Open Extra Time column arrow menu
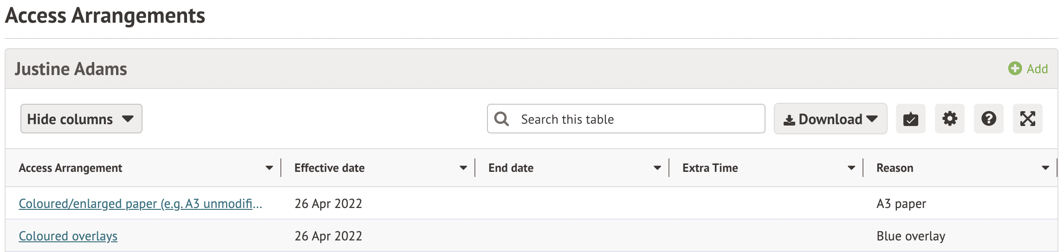This screenshot has width=1064, height=252. 851,168
